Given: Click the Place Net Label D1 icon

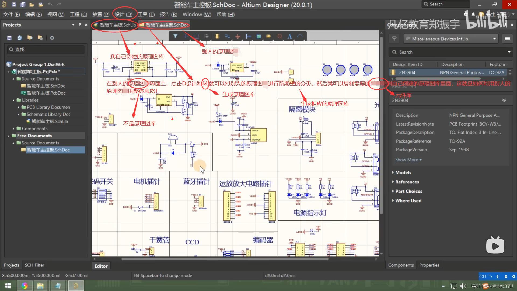Looking at the screenshot, I should coord(268,36).
